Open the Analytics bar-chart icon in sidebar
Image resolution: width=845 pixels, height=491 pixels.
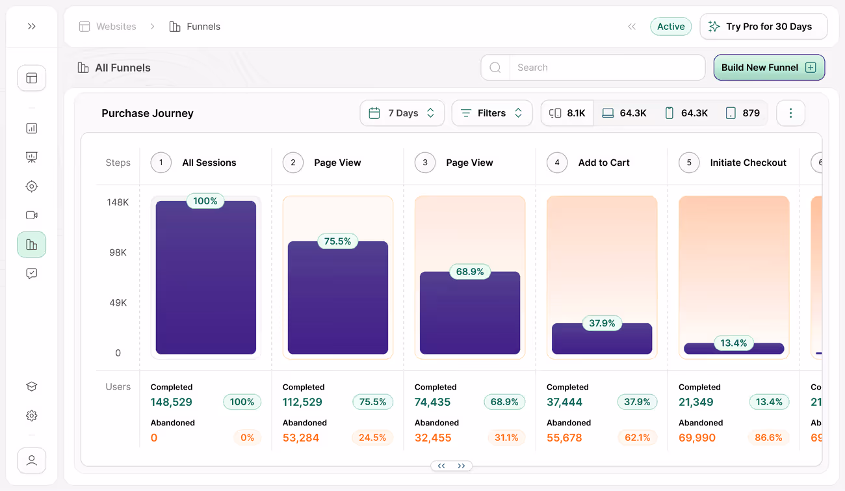31,127
